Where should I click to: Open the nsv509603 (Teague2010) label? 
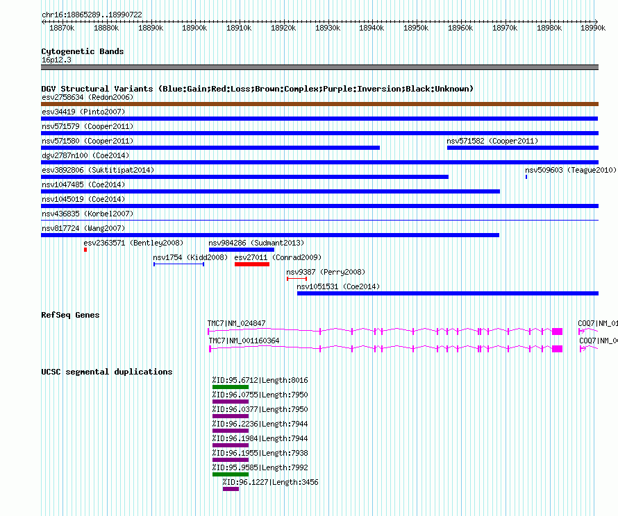pos(570,170)
